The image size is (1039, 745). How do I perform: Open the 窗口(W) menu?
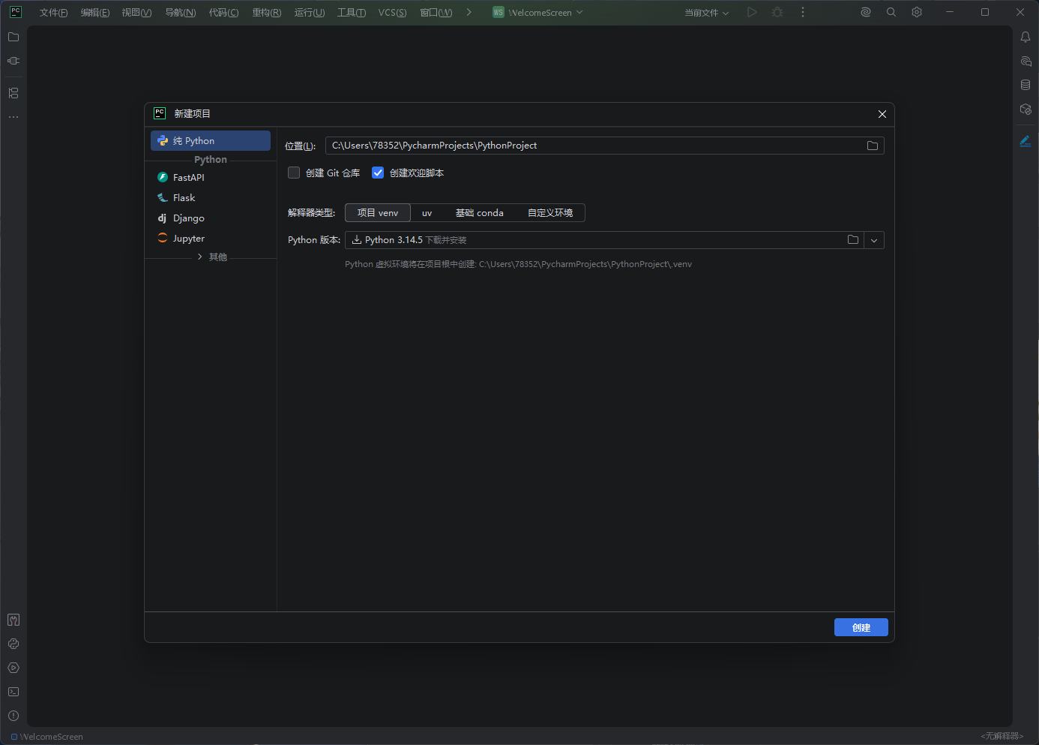(x=436, y=13)
